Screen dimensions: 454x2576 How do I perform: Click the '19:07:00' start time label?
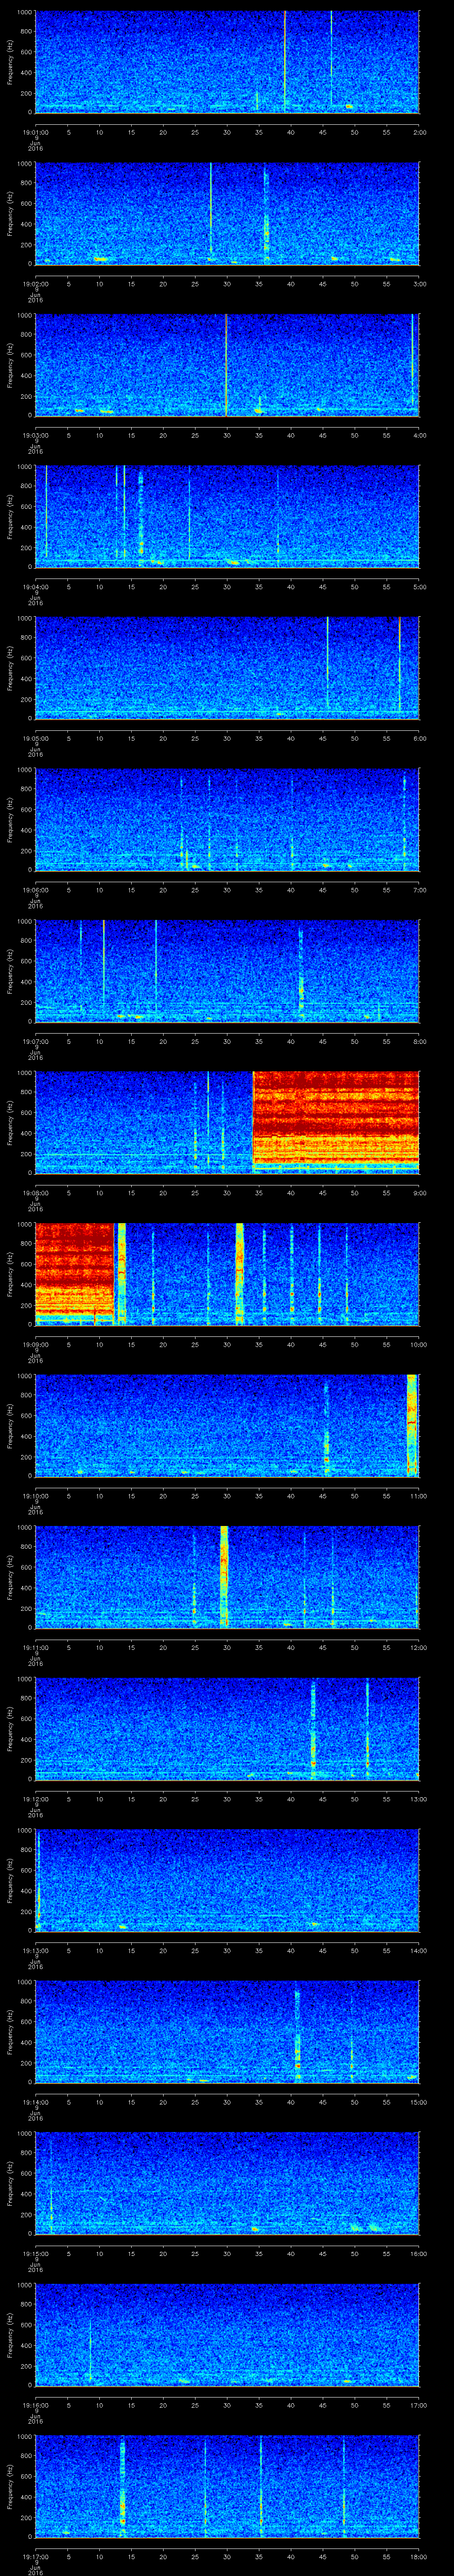[x=35, y=1041]
